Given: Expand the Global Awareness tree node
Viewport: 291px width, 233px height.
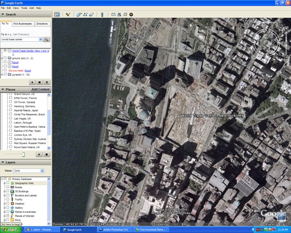Looking at the screenshot, I should coord(5,212).
